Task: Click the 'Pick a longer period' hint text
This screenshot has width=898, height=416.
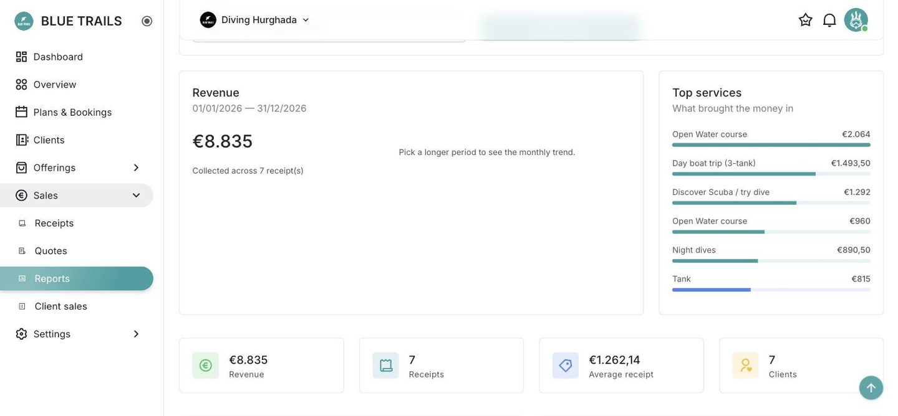Action: (x=487, y=152)
